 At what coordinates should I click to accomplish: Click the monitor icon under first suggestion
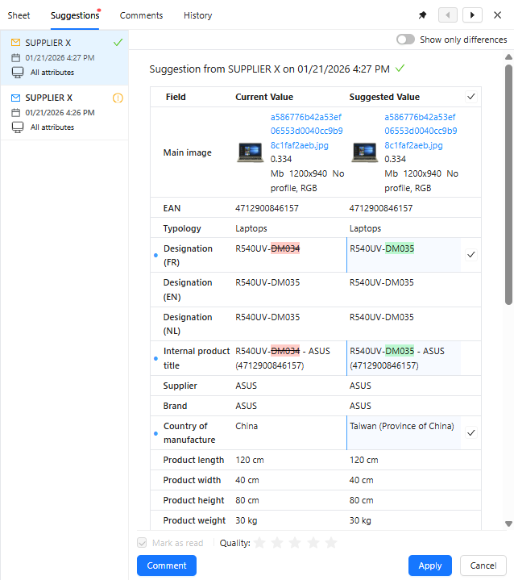pos(18,73)
